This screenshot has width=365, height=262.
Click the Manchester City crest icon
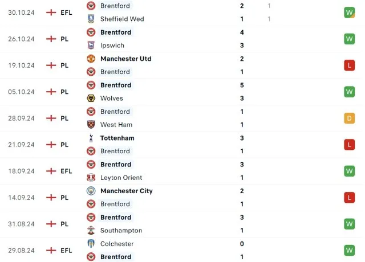(91, 191)
